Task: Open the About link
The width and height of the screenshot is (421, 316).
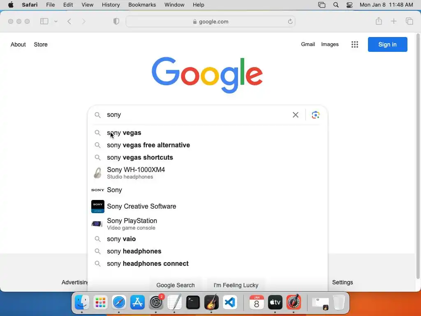Action: pyautogui.click(x=18, y=44)
